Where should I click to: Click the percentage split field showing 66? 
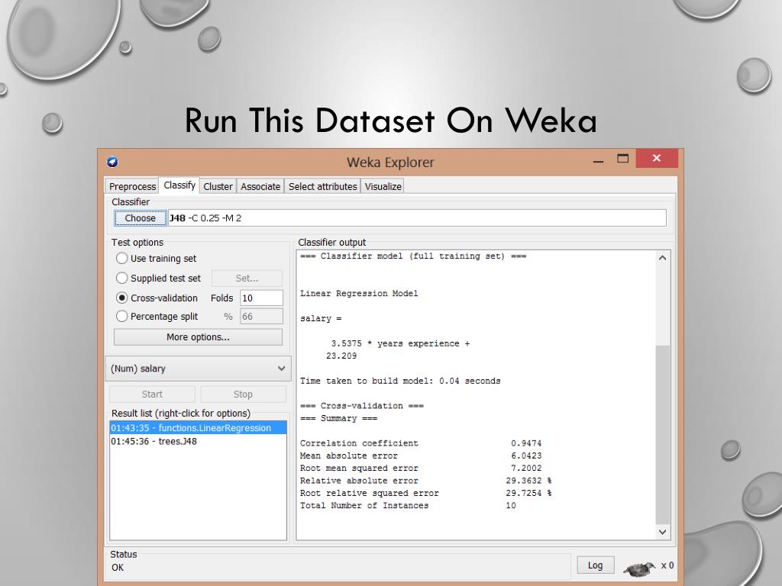261,317
